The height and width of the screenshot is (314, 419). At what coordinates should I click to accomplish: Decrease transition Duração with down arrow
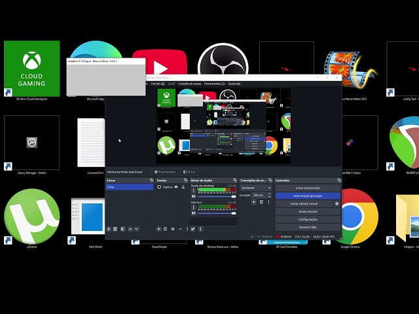pyautogui.click(x=269, y=197)
